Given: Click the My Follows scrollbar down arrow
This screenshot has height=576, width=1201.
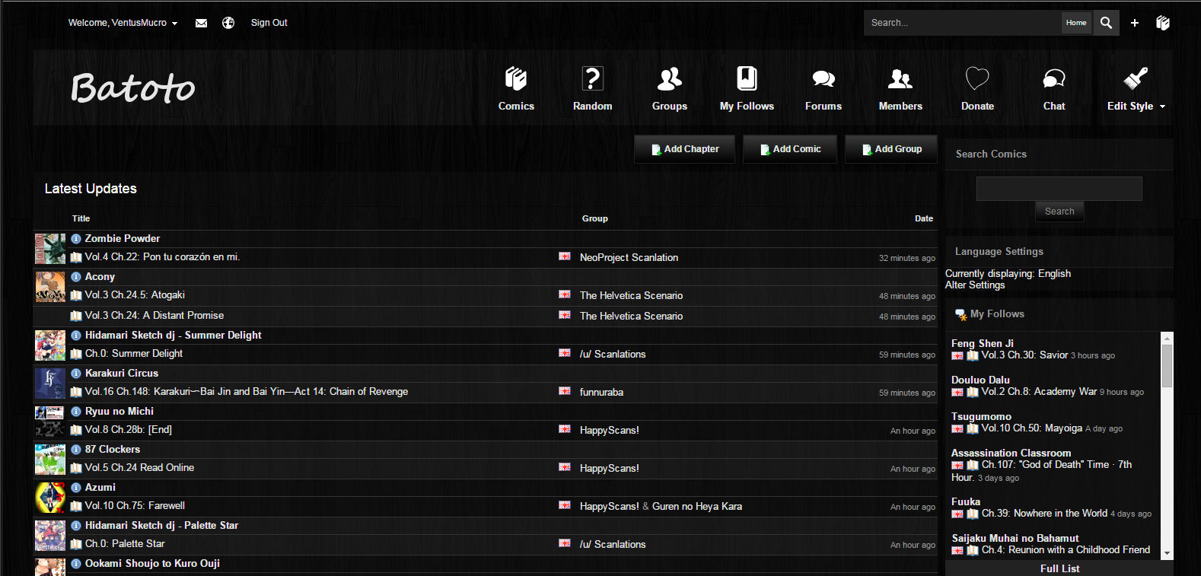Looking at the screenshot, I should pyautogui.click(x=1167, y=554).
